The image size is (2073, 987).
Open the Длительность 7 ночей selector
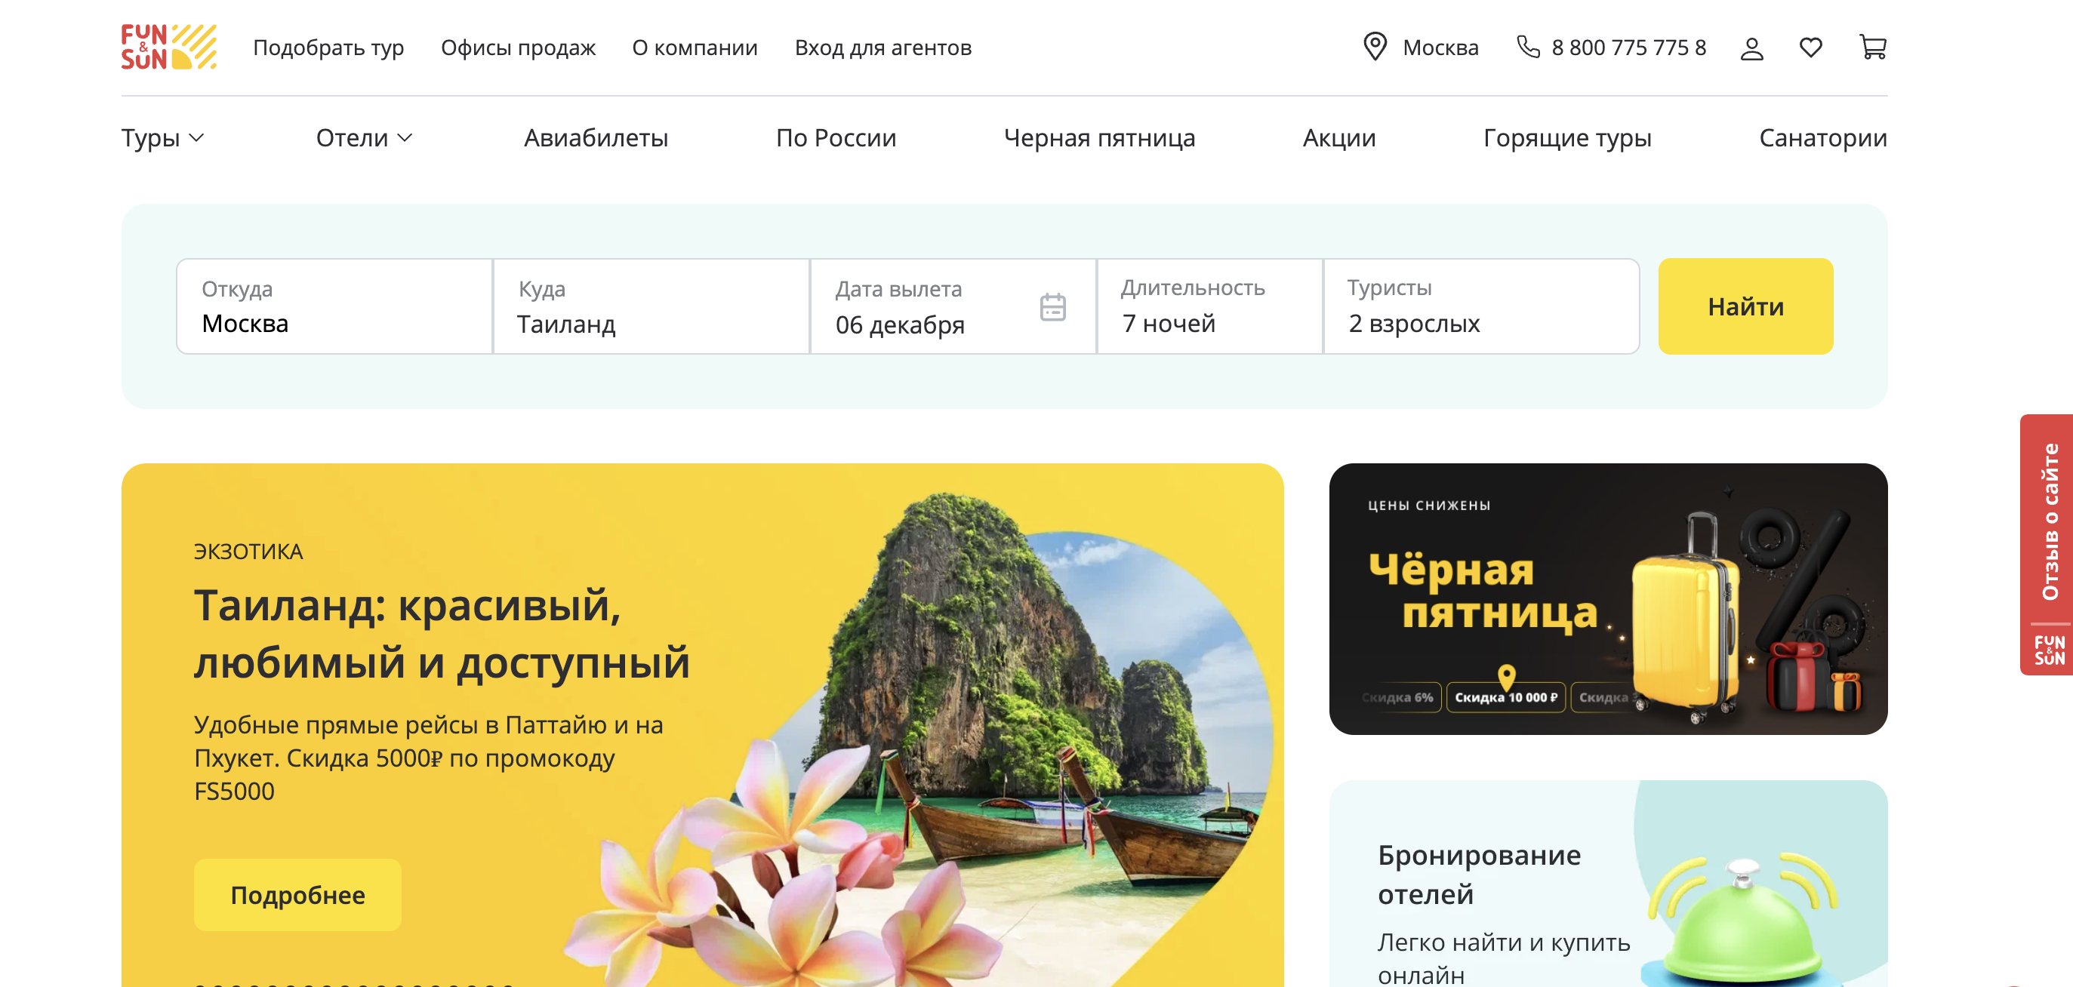[1210, 306]
